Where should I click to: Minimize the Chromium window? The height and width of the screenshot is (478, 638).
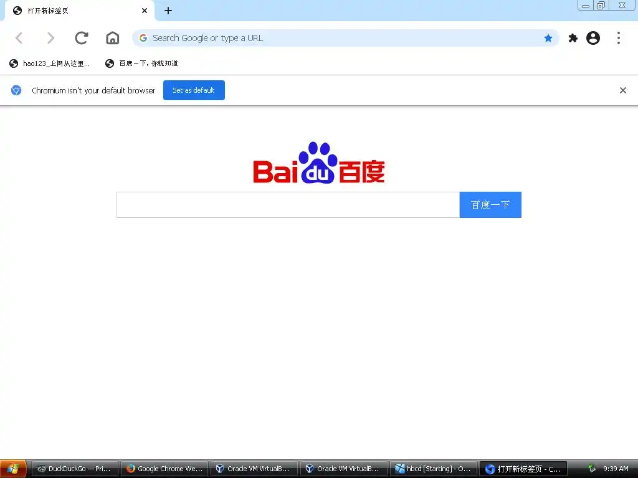(586, 5)
